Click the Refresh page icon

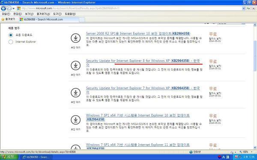click(248, 8)
